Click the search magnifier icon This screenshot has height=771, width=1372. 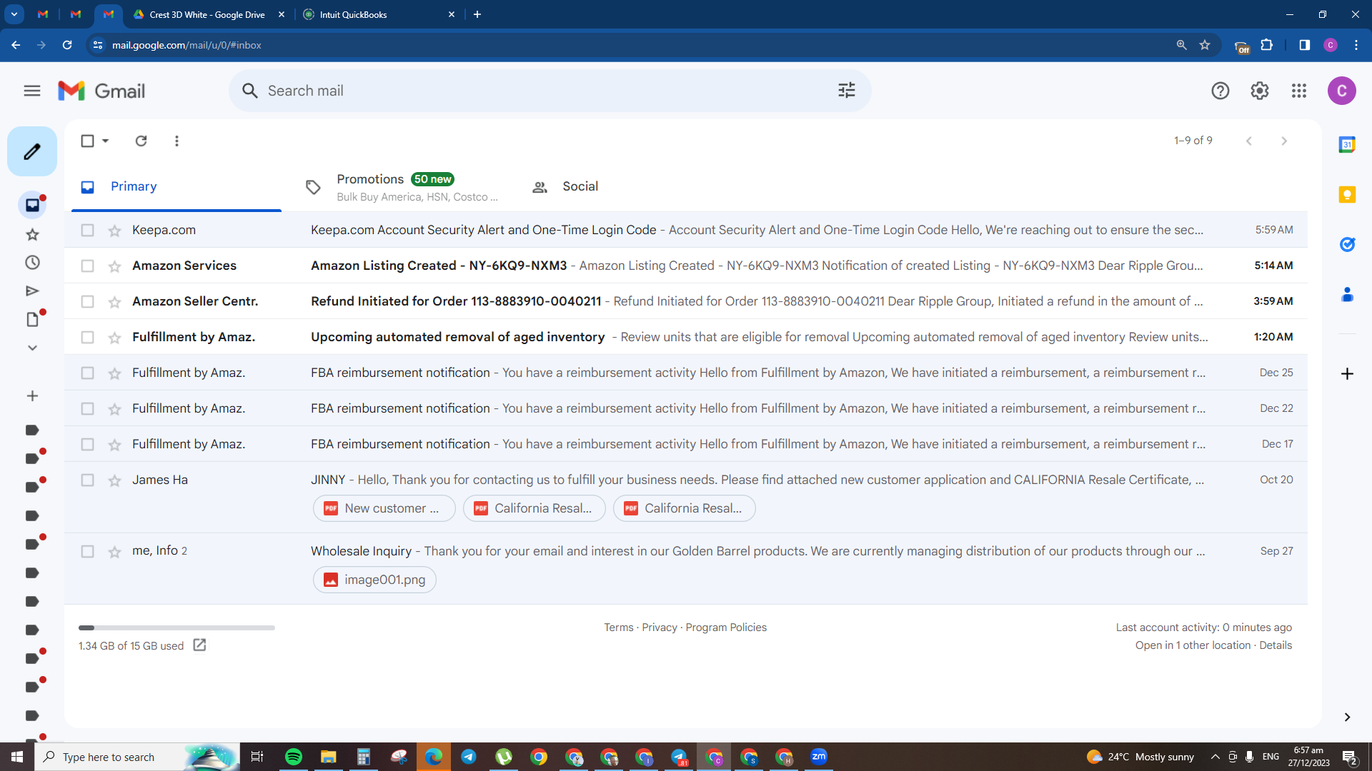click(x=250, y=91)
